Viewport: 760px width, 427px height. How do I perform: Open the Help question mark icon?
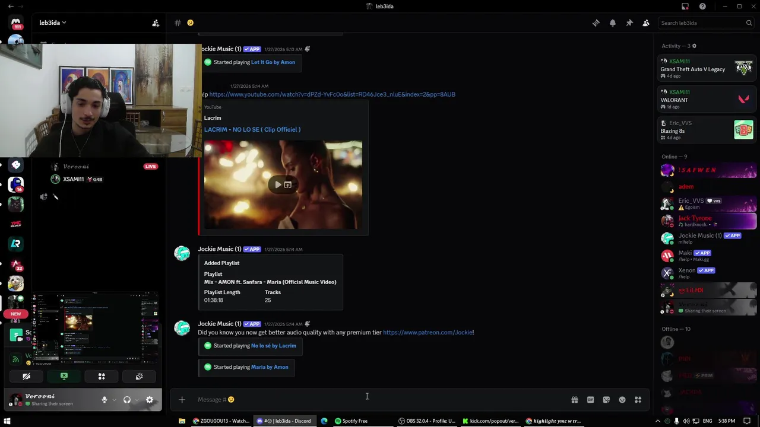(703, 7)
